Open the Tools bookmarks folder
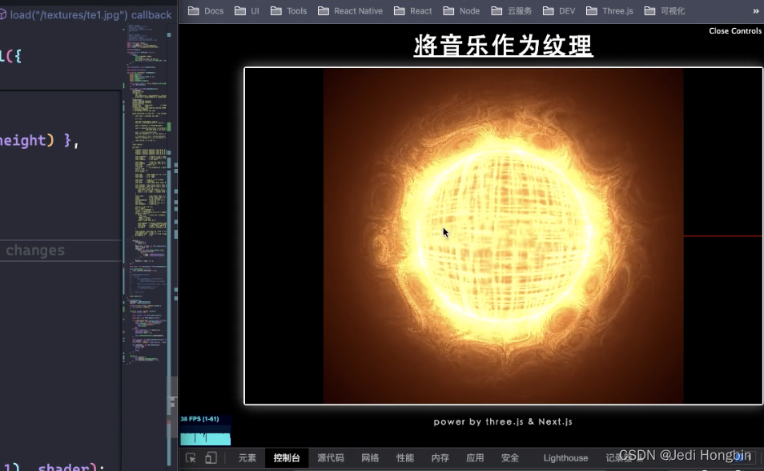The width and height of the screenshot is (764, 471). click(288, 10)
